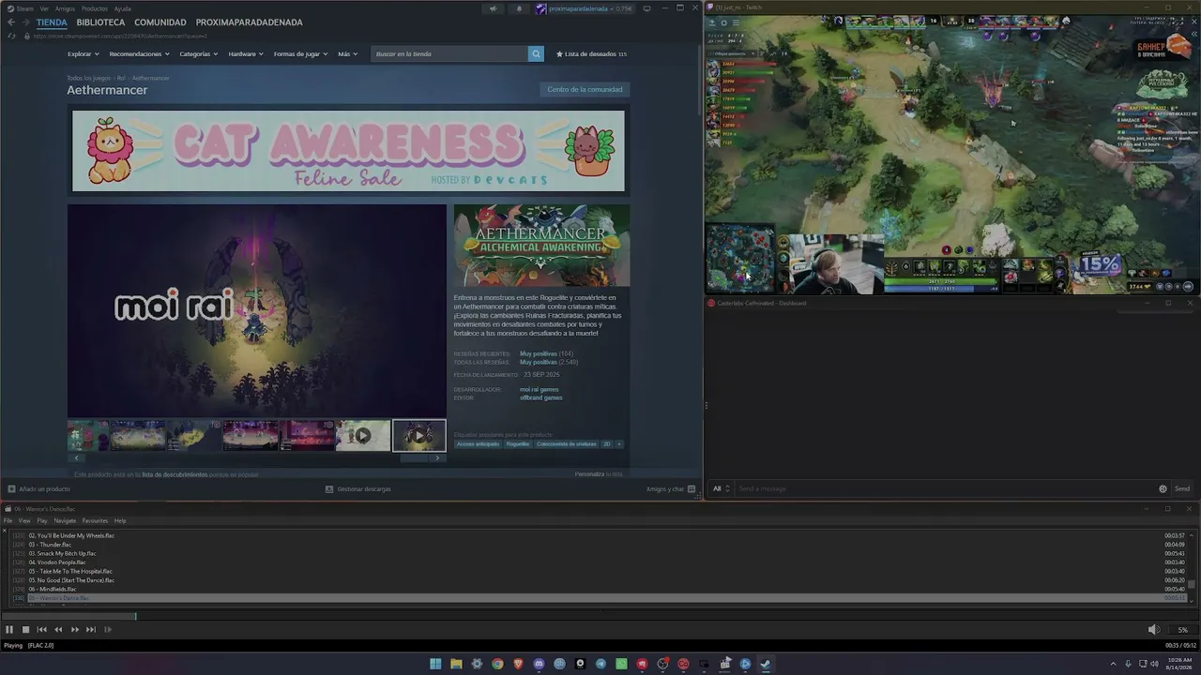This screenshot has width=1201, height=675.
Task: Click Steam friends and chat icon
Action: 692,488
